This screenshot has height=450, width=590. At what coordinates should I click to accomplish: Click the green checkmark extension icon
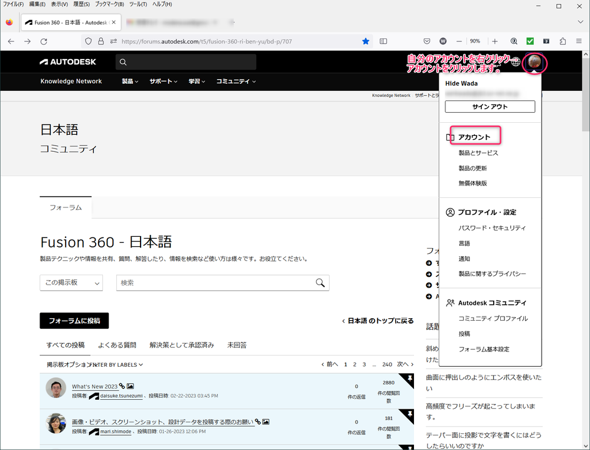tap(530, 41)
